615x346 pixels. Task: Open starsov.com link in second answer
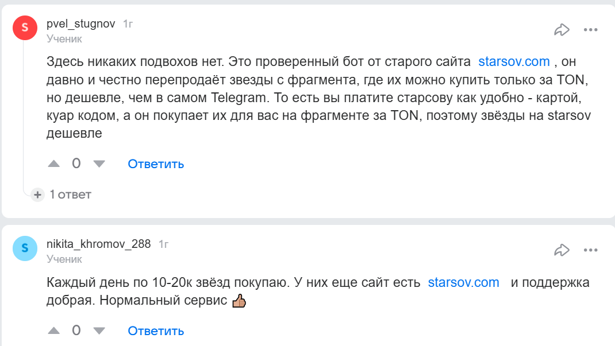[x=463, y=283]
